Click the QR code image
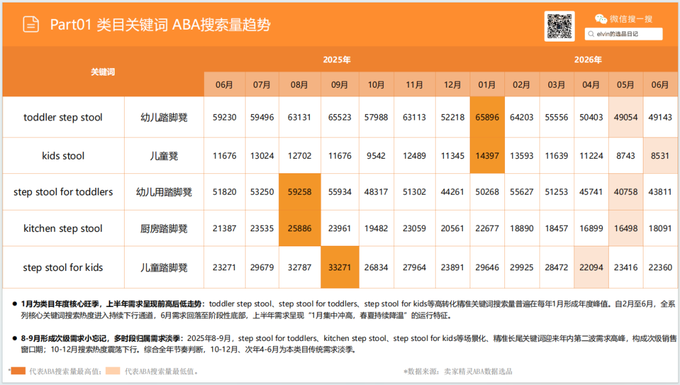Viewport: 680px width, 385px height. coord(560,26)
